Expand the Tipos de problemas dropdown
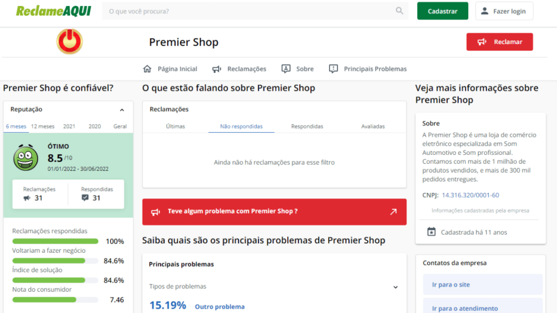This screenshot has height=313, width=557. [395, 286]
